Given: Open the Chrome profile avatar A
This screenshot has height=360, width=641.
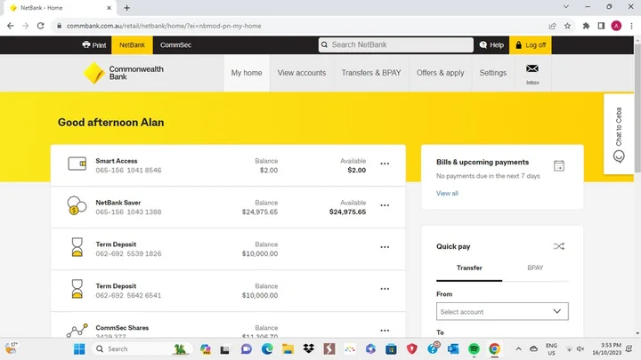Looking at the screenshot, I should click(616, 26).
